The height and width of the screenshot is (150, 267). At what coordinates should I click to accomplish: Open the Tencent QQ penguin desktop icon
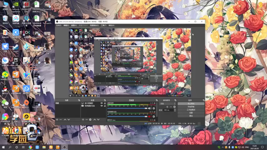coord(5,90)
